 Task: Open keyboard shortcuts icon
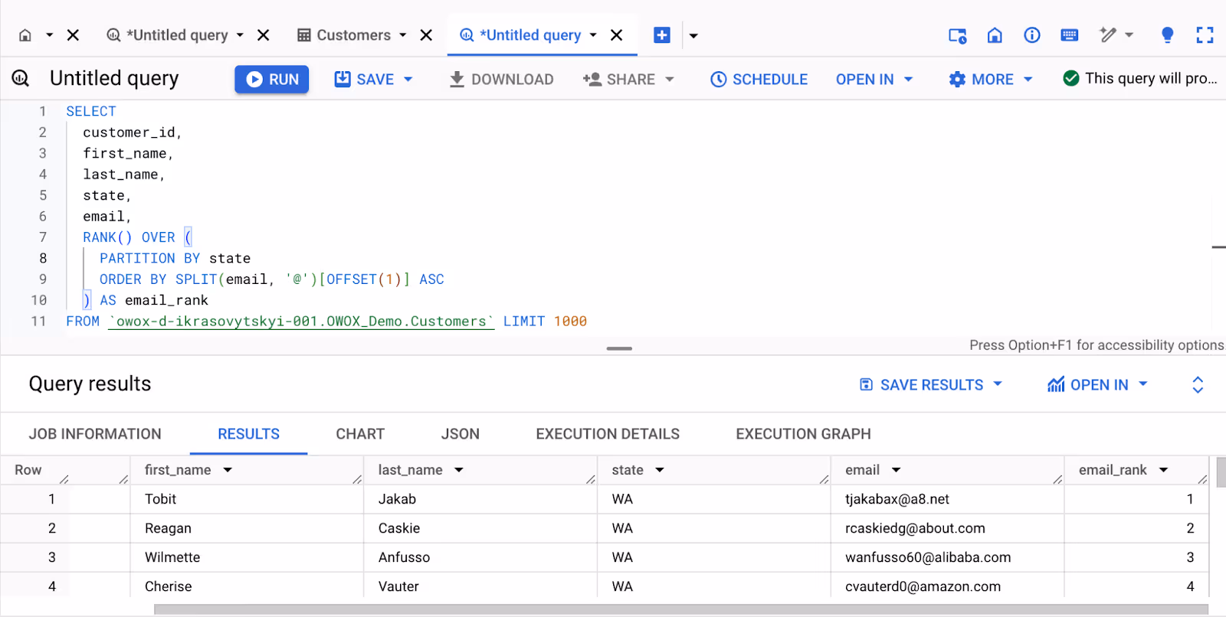pos(1070,35)
